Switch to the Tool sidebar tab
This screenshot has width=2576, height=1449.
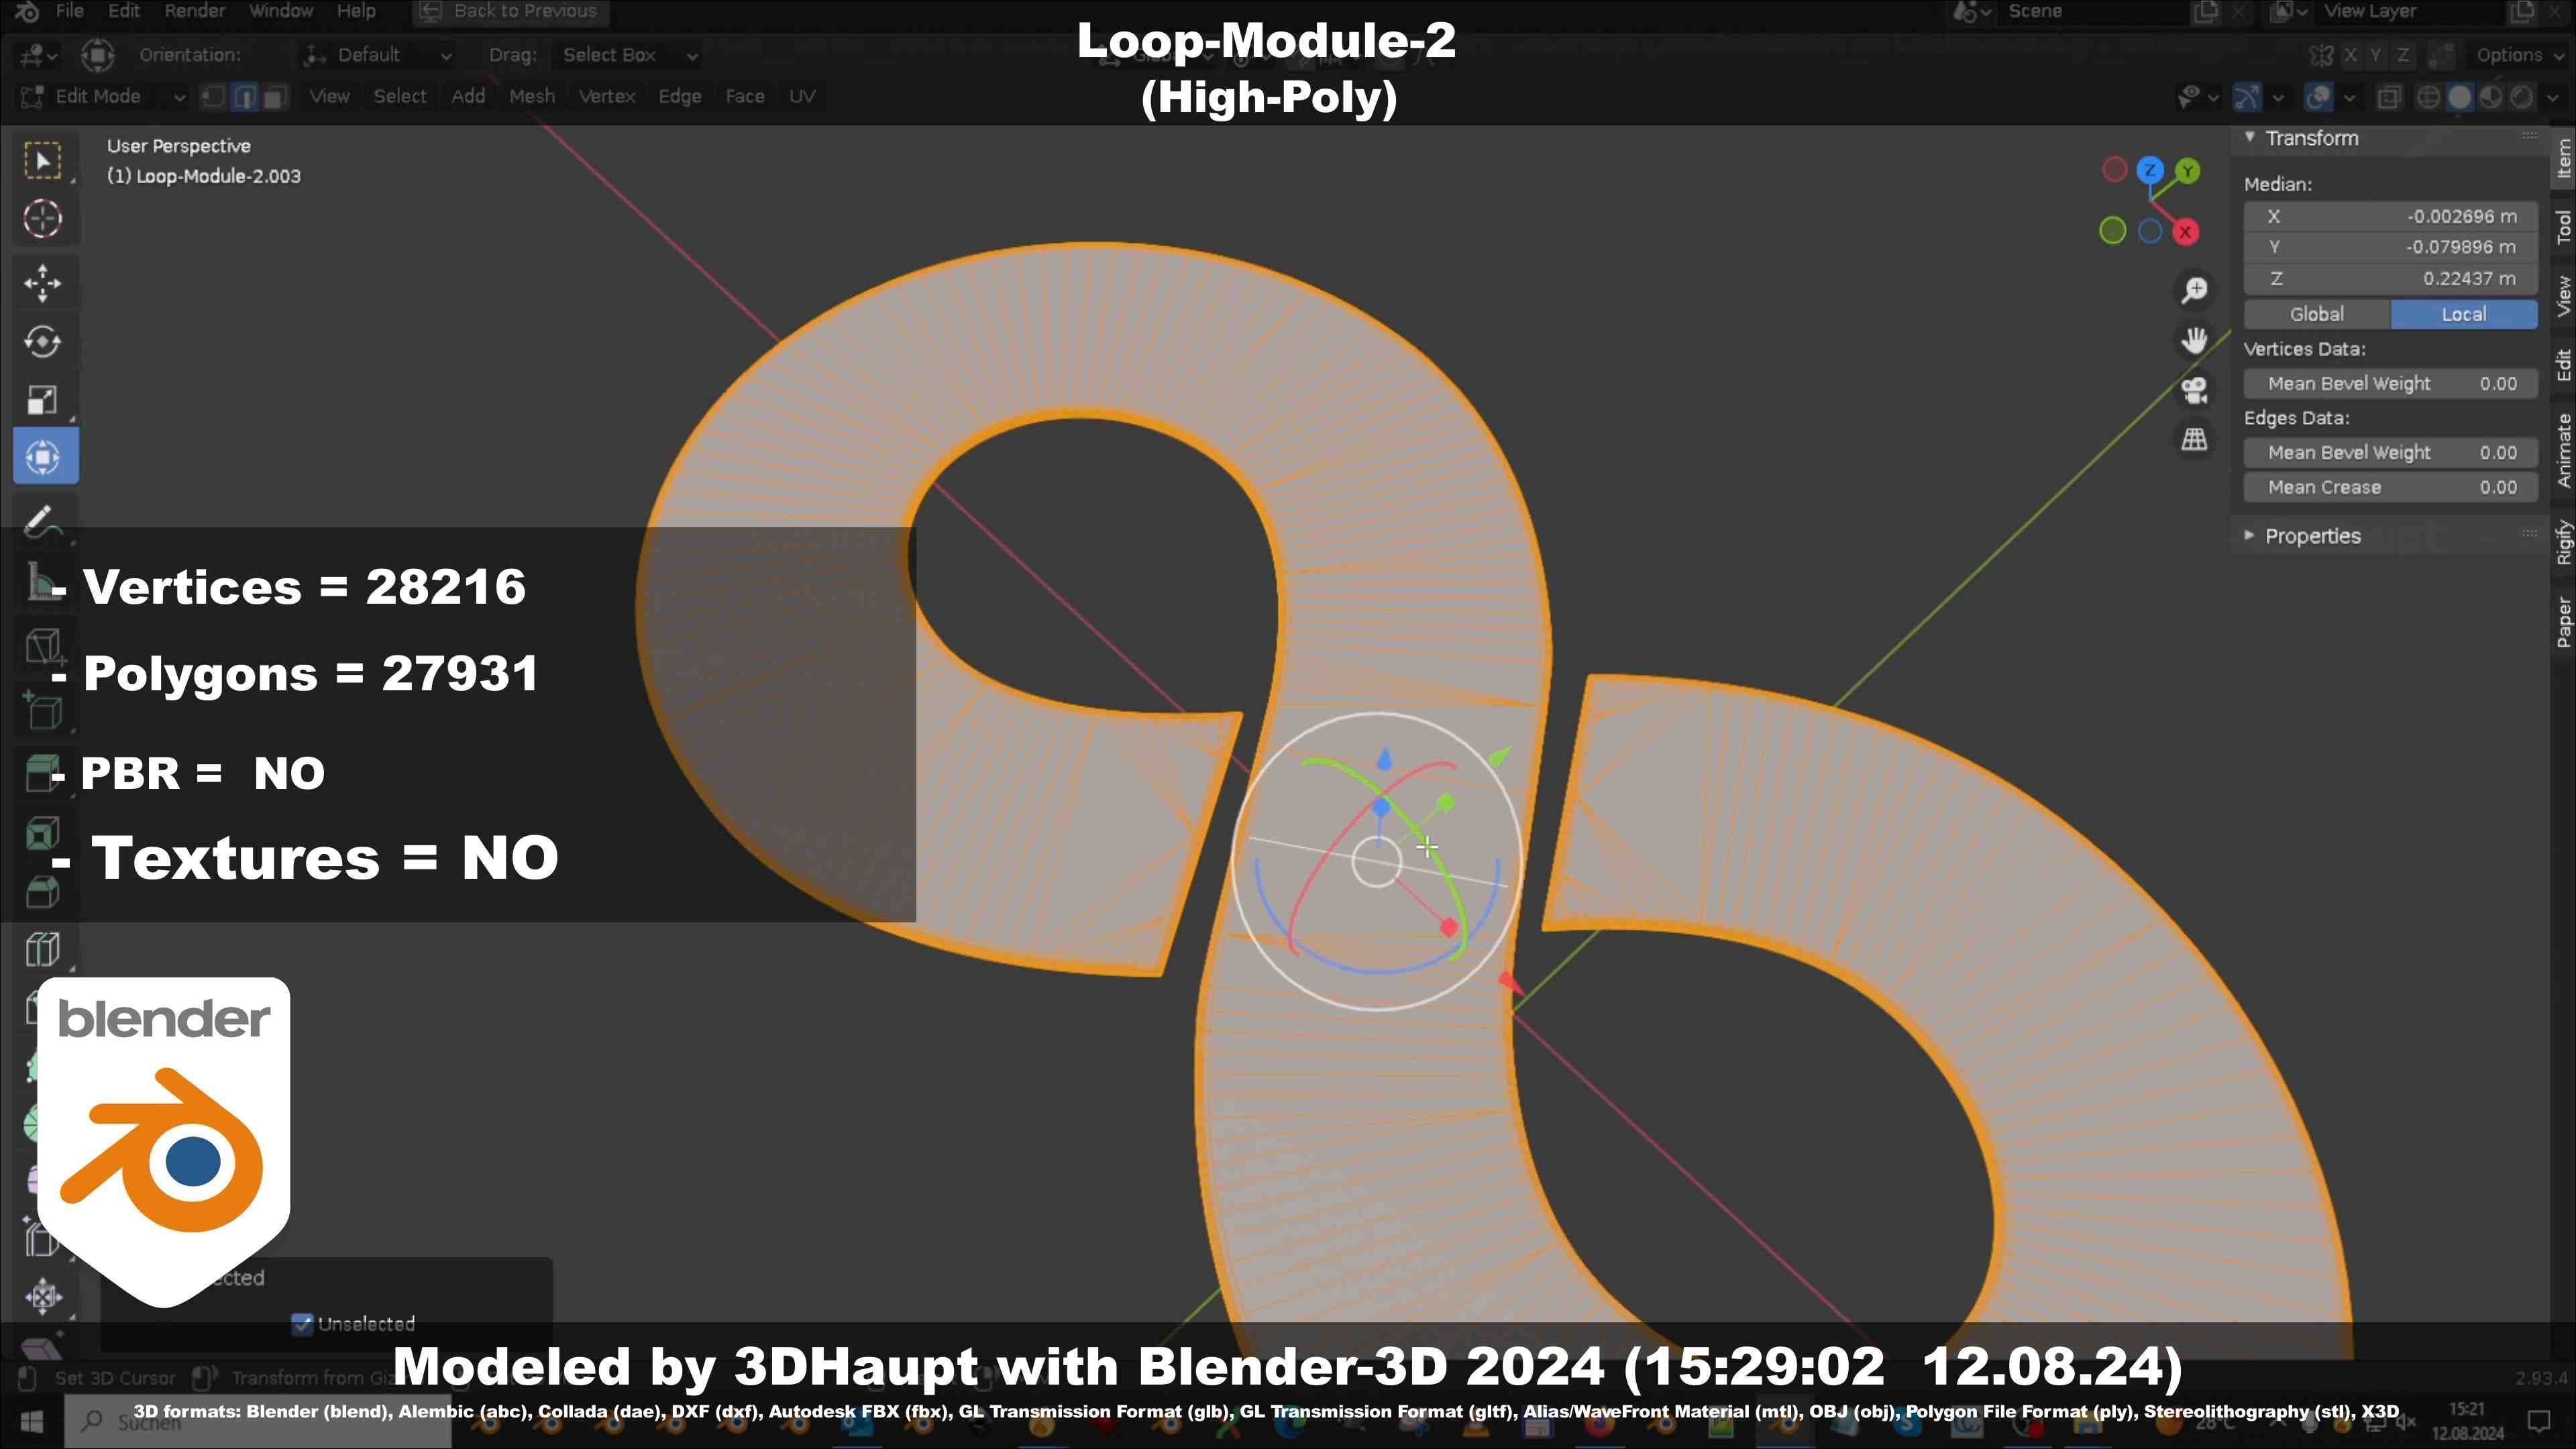tap(2563, 227)
